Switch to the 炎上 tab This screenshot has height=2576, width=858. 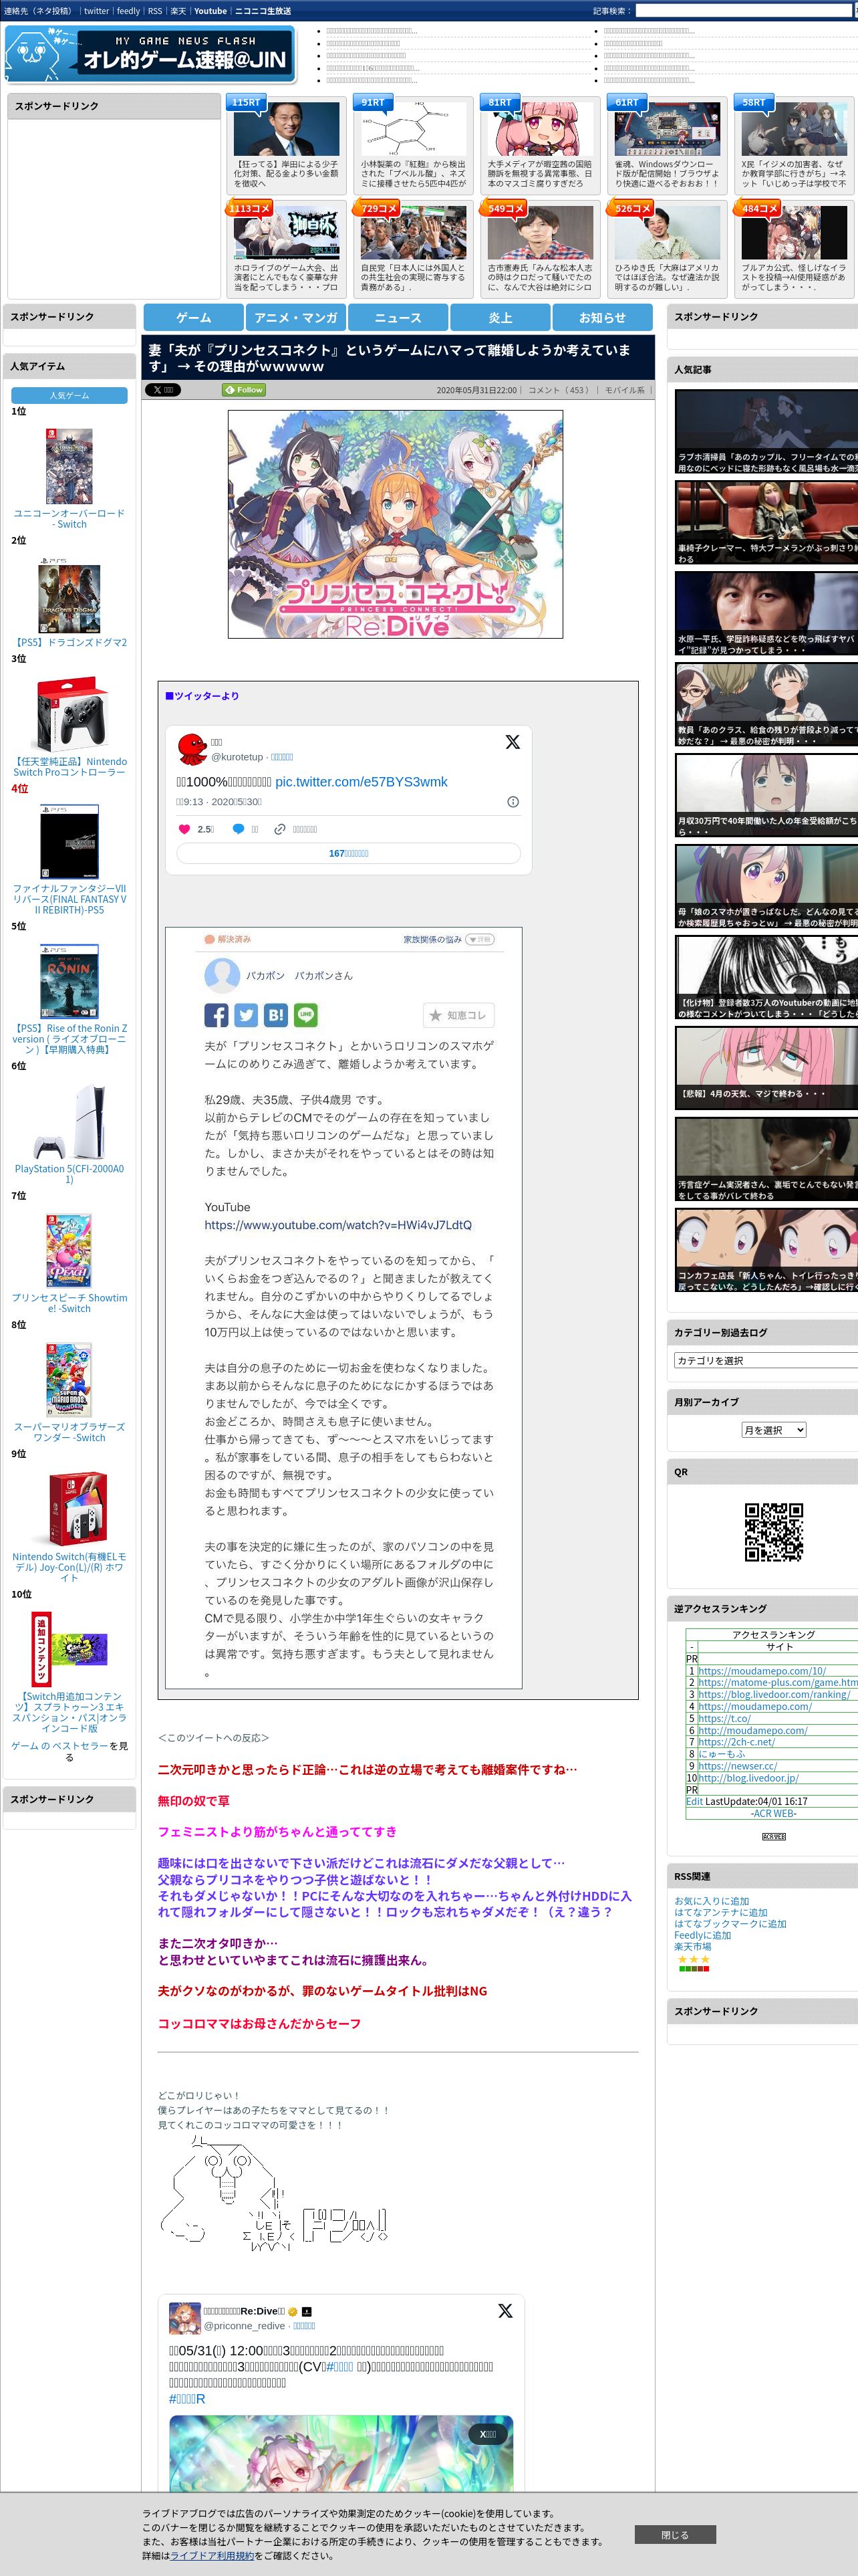click(500, 317)
